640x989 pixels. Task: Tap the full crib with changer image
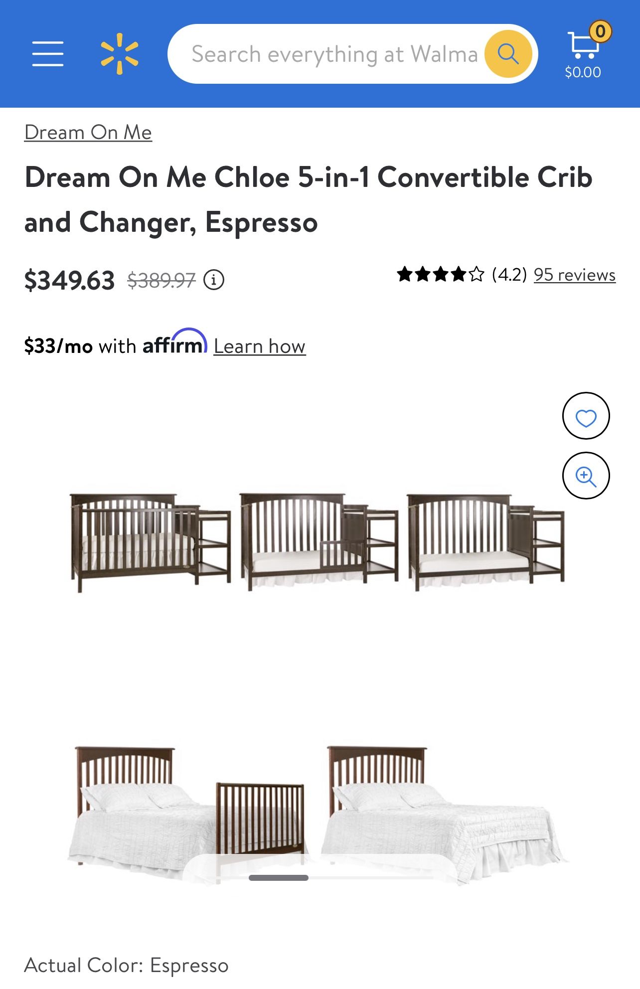point(151,542)
